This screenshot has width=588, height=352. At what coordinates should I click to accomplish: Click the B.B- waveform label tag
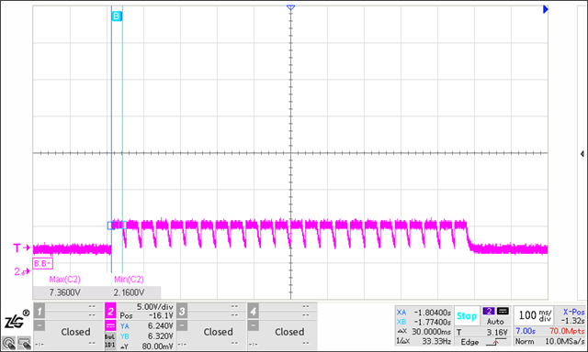coord(42,263)
